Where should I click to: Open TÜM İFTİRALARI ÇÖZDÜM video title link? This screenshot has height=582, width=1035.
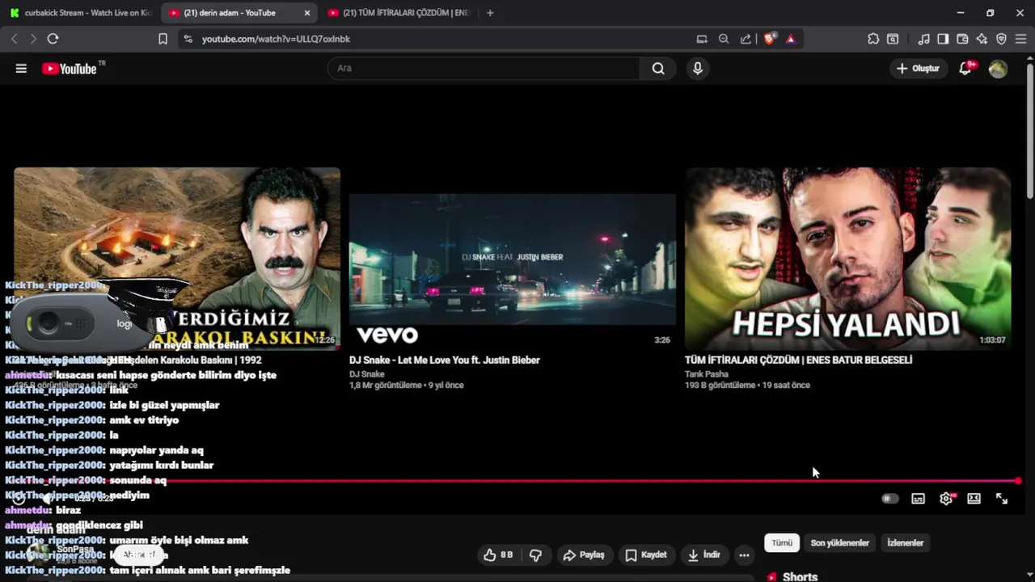pyautogui.click(x=798, y=361)
